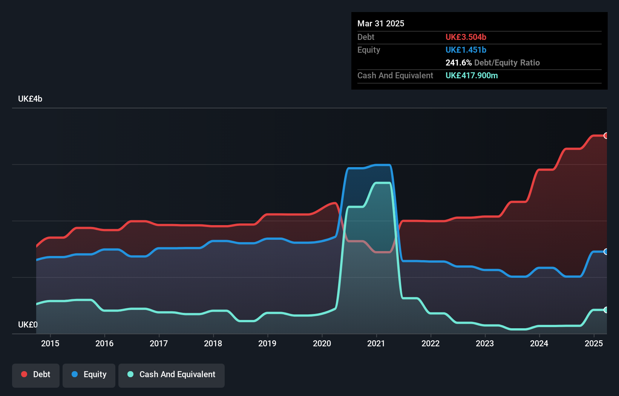Click the teal Cash And Equivalent legend dot
This screenshot has width=619, height=396.
(x=130, y=374)
